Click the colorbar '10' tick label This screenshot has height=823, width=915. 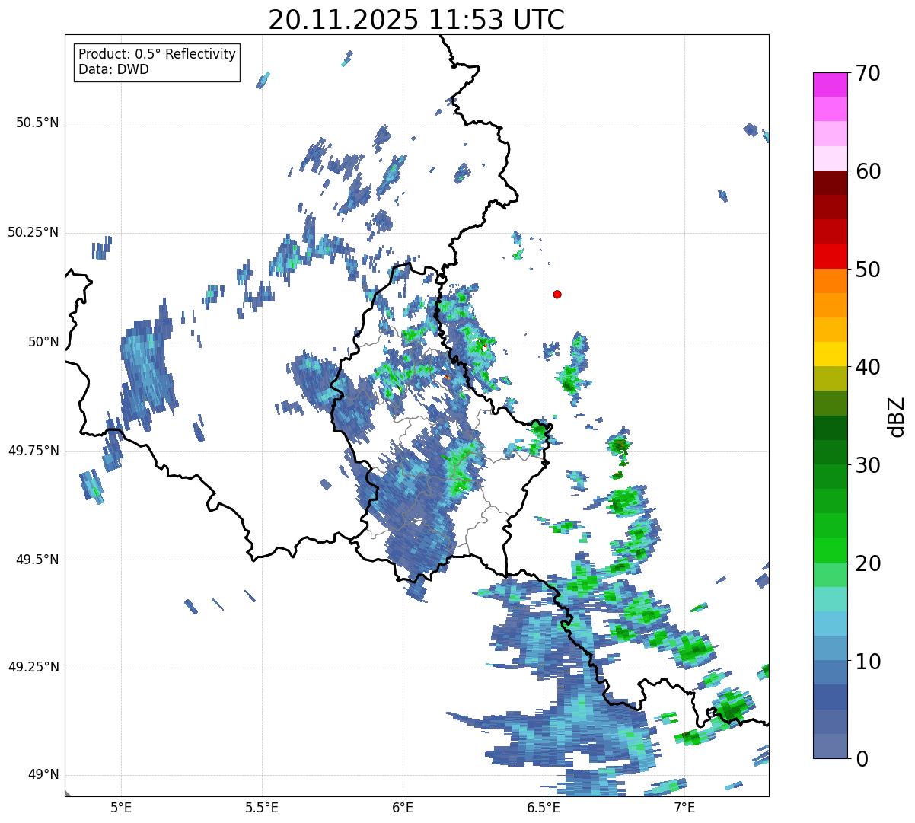tap(867, 662)
